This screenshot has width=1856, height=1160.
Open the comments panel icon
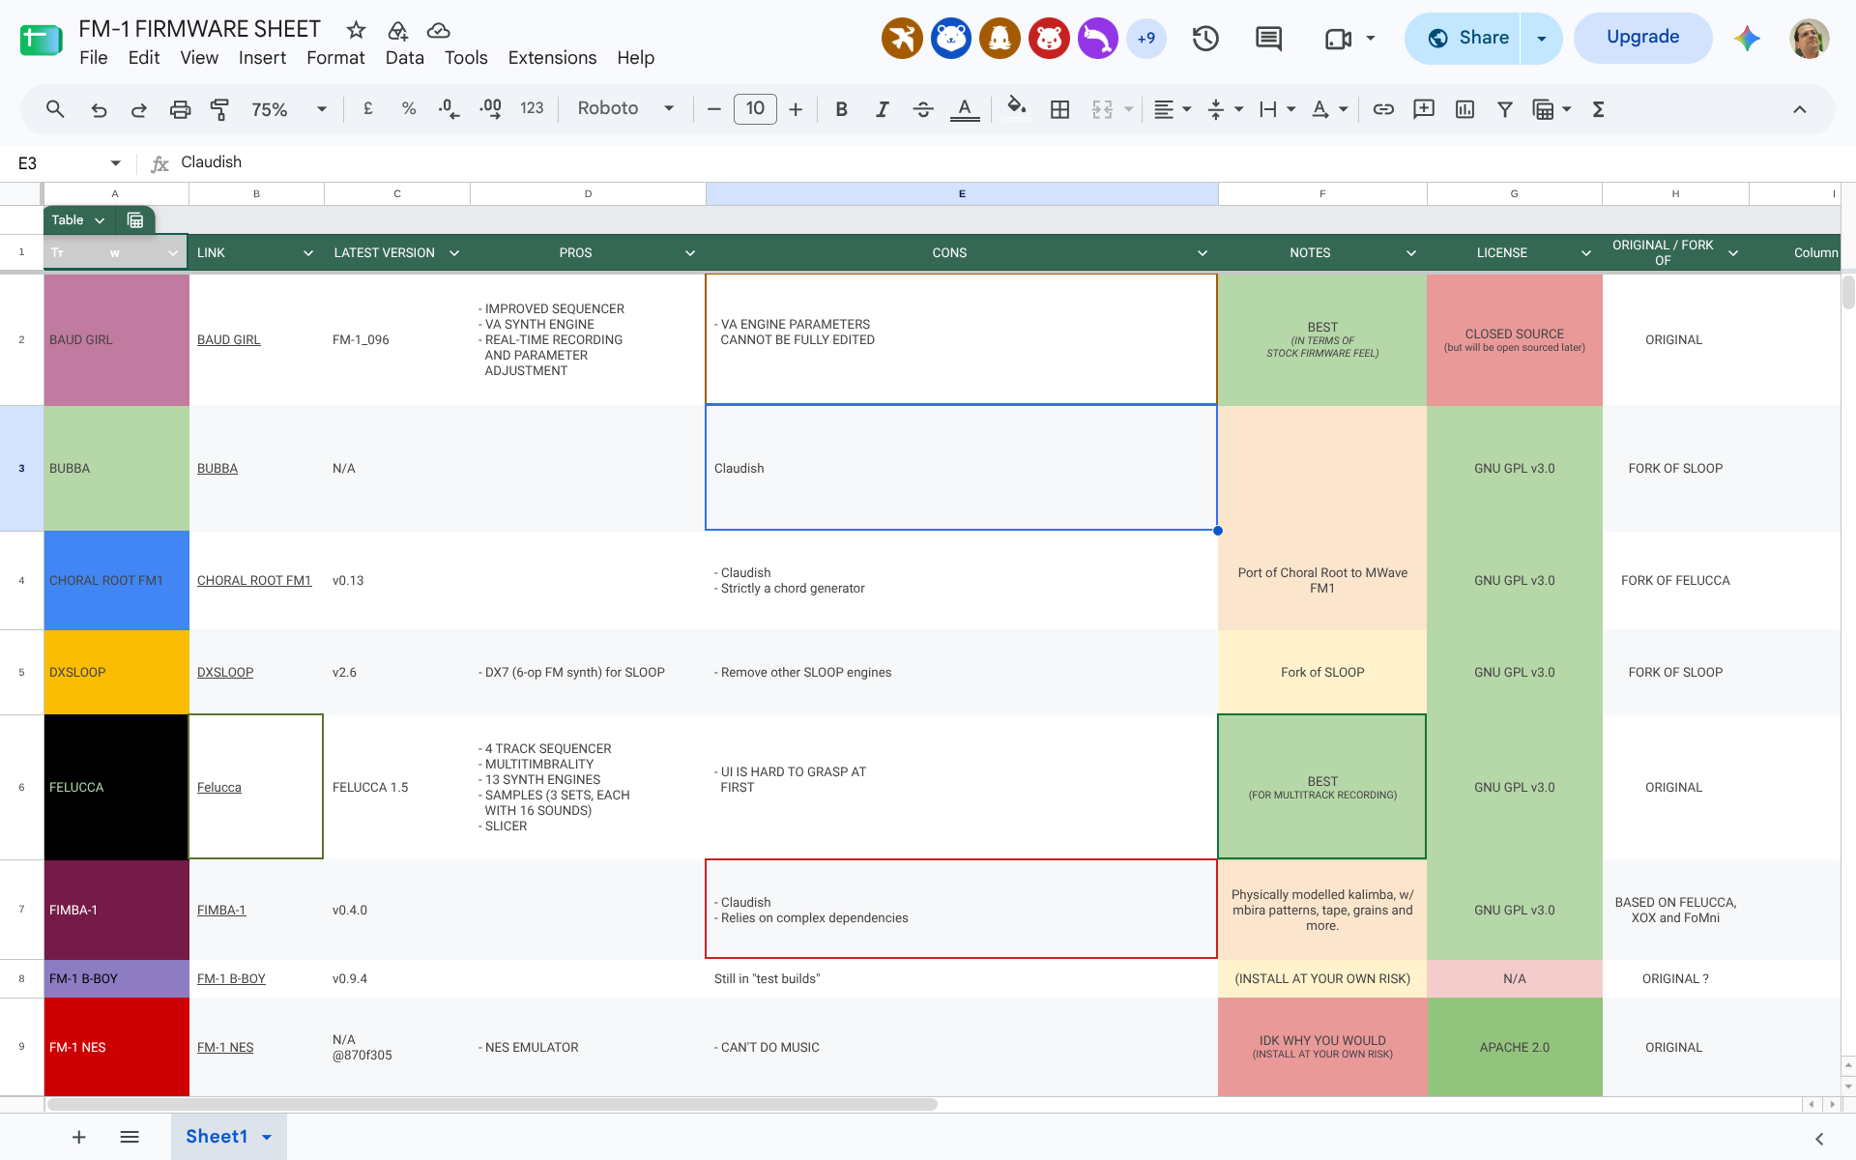point(1268,39)
